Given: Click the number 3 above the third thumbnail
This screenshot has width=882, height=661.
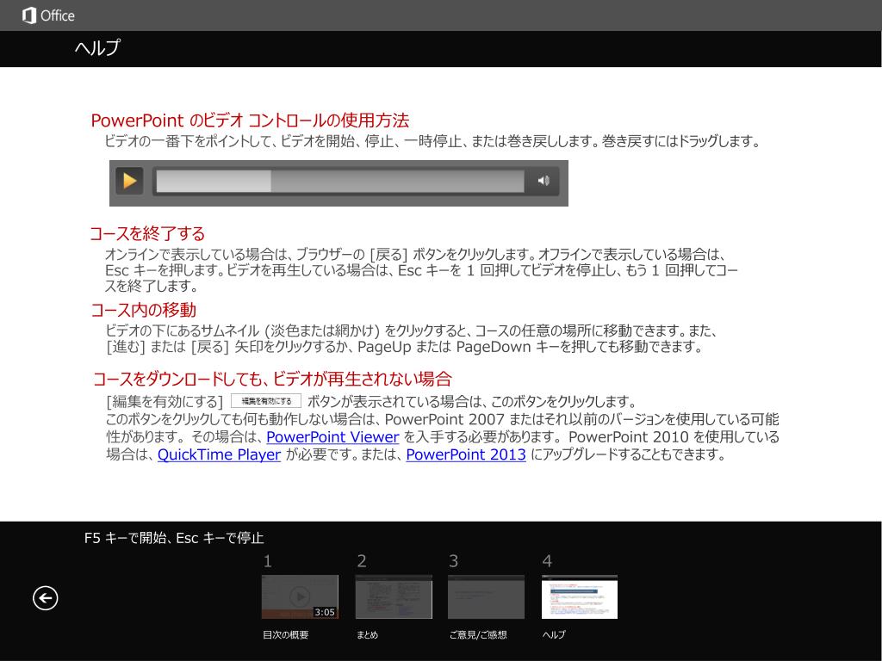Looking at the screenshot, I should 453,561.
